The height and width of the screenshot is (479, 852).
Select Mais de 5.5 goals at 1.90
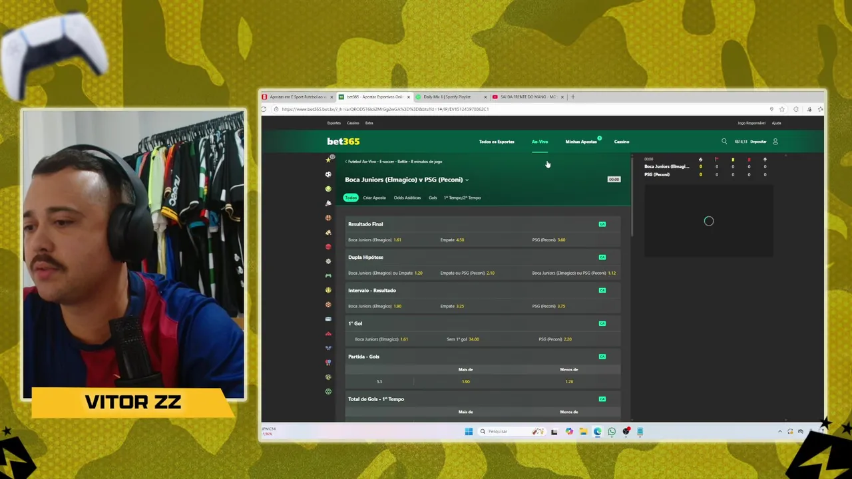[466, 382]
